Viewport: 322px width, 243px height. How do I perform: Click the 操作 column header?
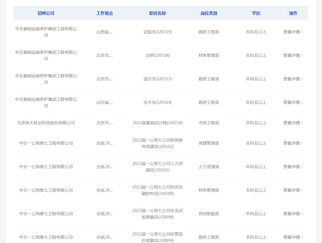pyautogui.click(x=293, y=13)
